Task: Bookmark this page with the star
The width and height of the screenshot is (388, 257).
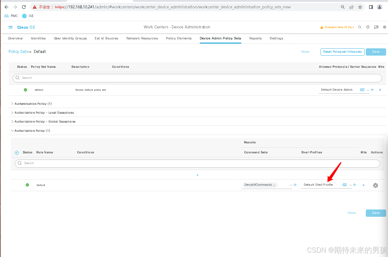Action: click(x=360, y=7)
